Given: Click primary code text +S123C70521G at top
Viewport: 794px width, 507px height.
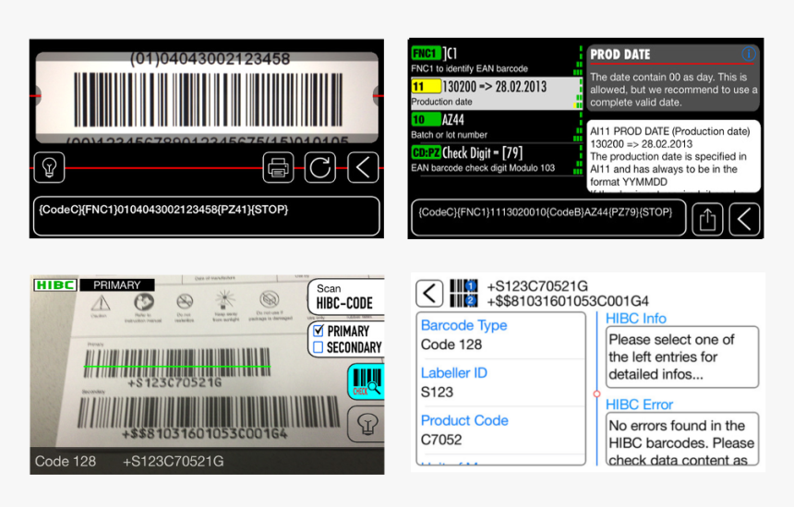Looking at the screenshot, I should point(537,286).
